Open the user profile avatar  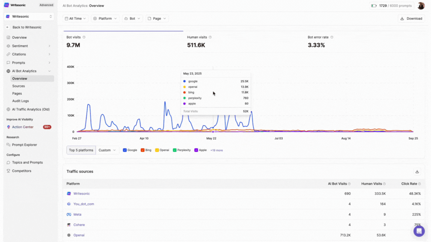click(x=421, y=6)
